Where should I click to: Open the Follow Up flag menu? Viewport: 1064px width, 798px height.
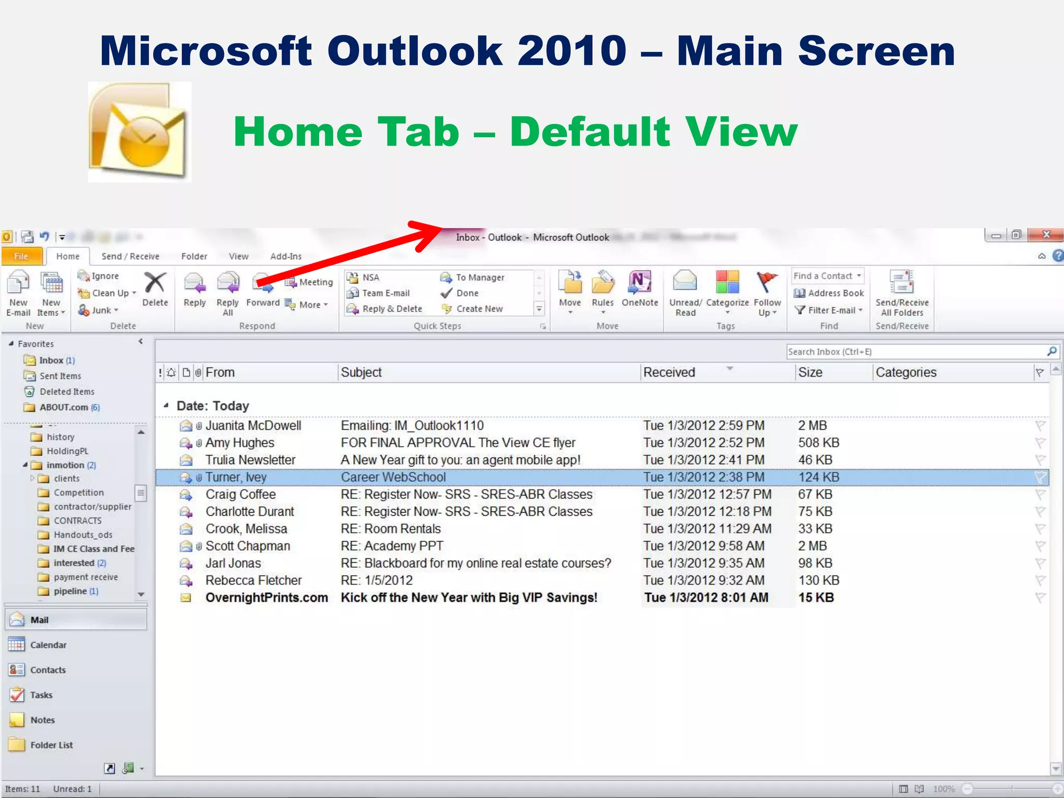(767, 294)
